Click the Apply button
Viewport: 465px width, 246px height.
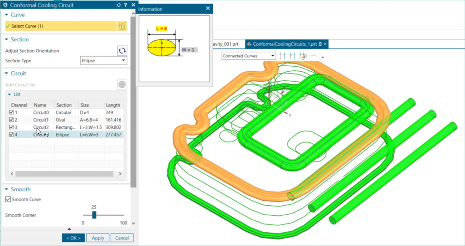(97, 238)
